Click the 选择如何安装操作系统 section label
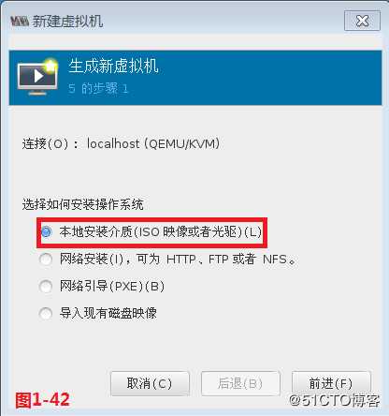The height and width of the screenshot is (416, 389). coord(82,204)
